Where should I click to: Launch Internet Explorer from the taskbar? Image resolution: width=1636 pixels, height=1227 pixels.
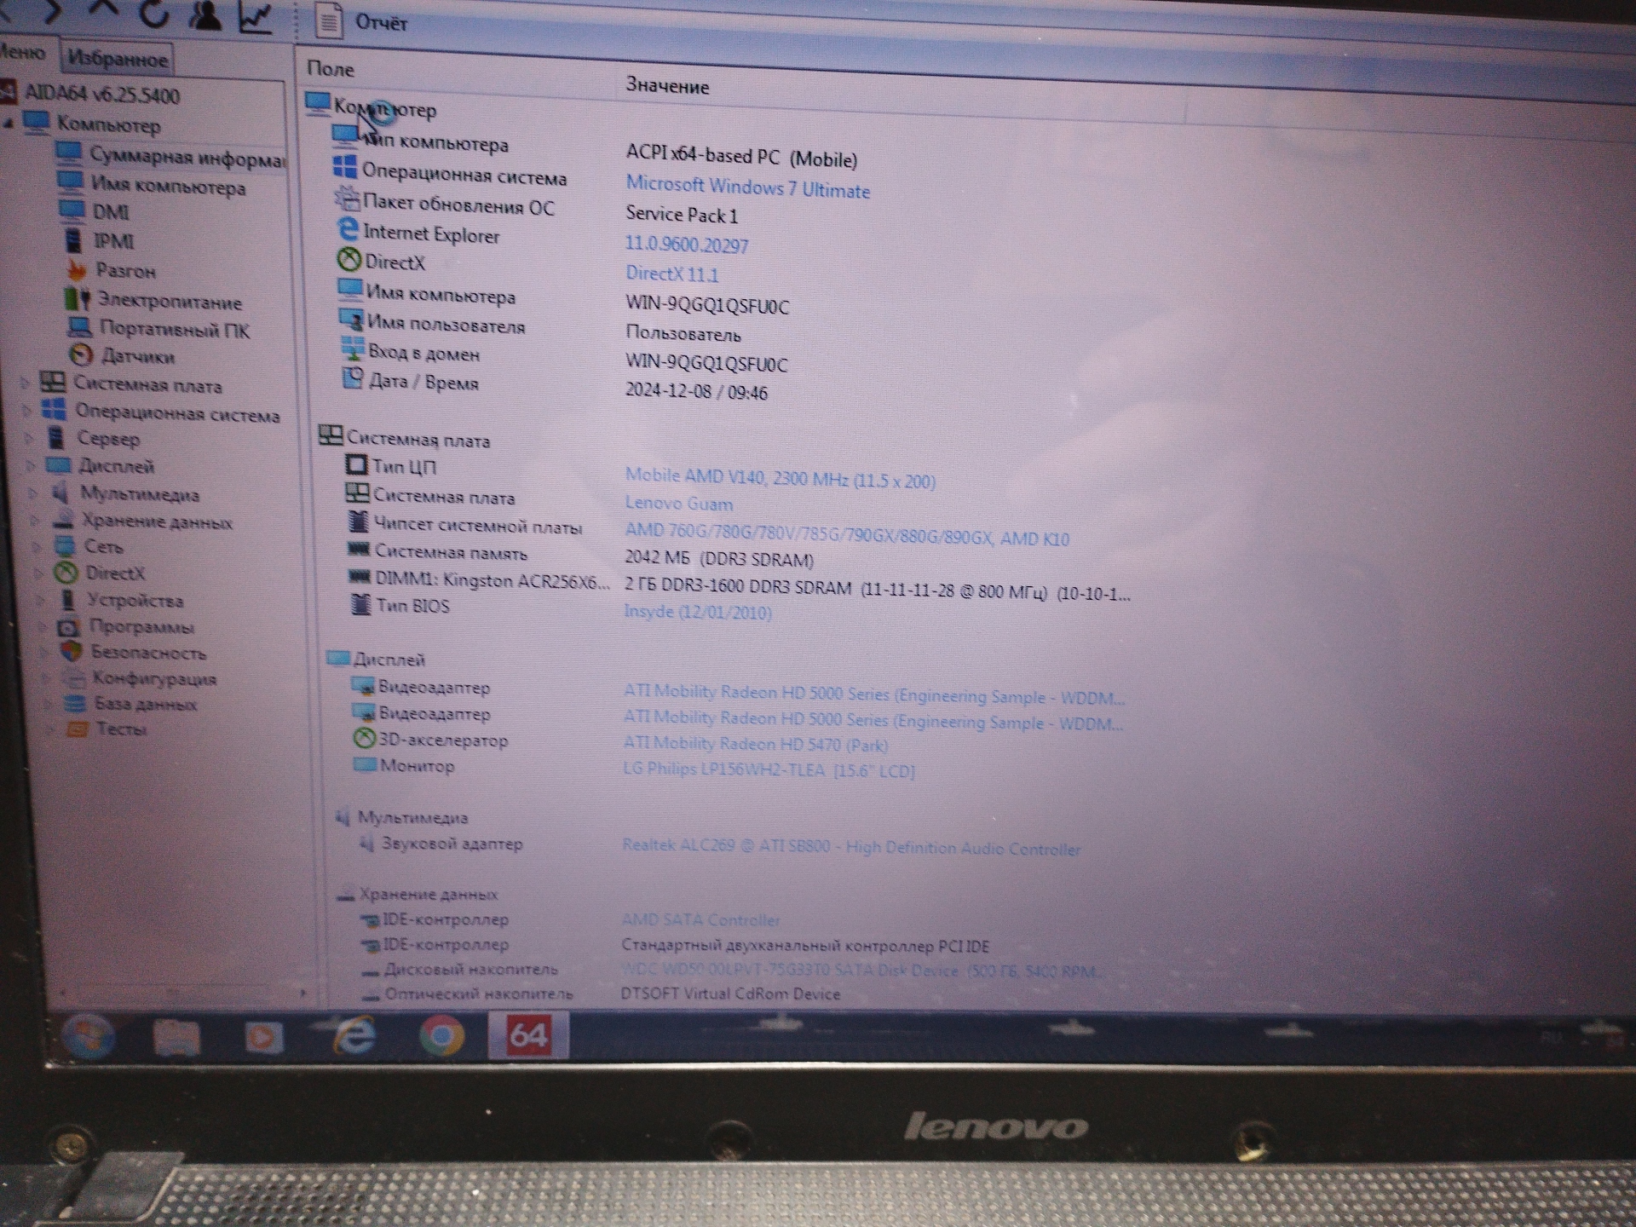pyautogui.click(x=353, y=1035)
